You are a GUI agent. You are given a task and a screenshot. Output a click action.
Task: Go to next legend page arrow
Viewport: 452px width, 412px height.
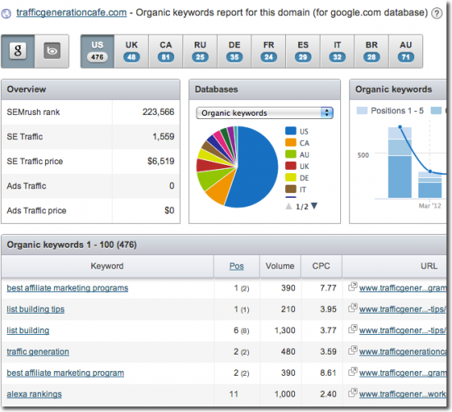click(x=314, y=206)
